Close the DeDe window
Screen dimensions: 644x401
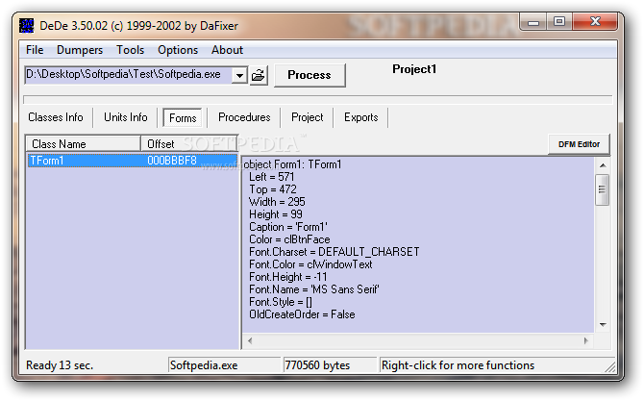coord(595,22)
